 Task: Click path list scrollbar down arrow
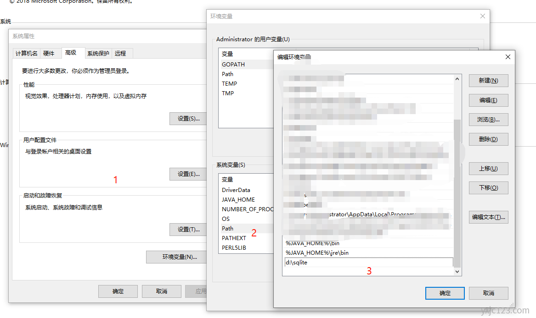pyautogui.click(x=457, y=272)
